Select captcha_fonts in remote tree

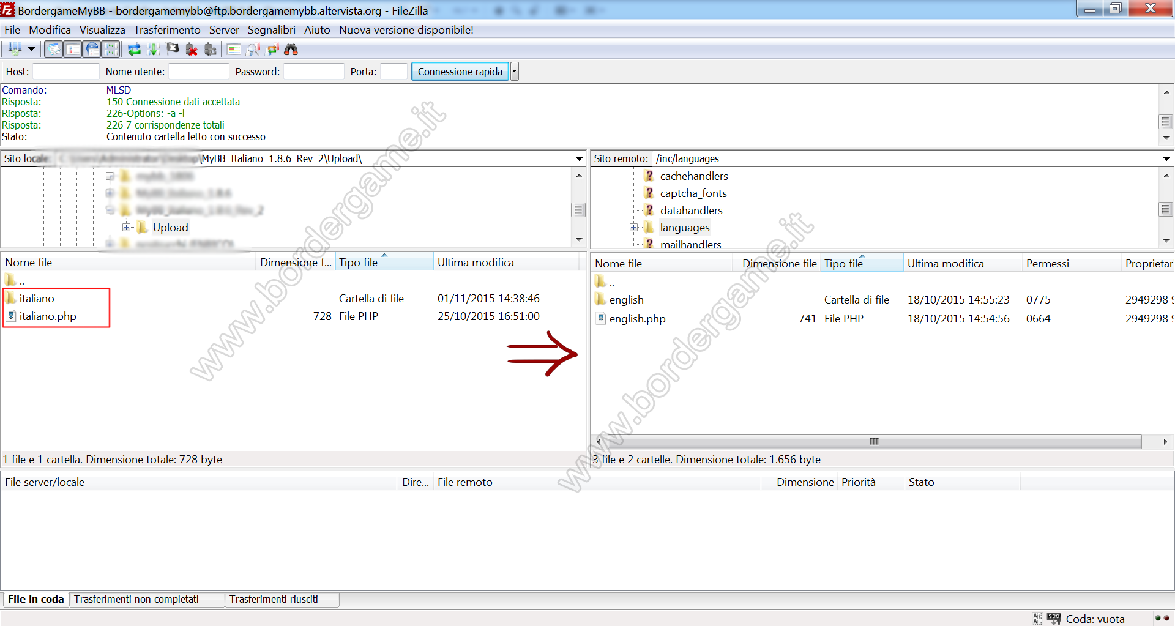693,193
